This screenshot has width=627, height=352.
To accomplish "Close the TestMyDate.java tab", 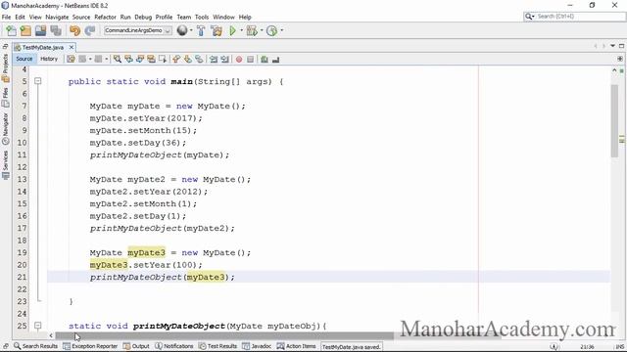I will click(x=72, y=47).
